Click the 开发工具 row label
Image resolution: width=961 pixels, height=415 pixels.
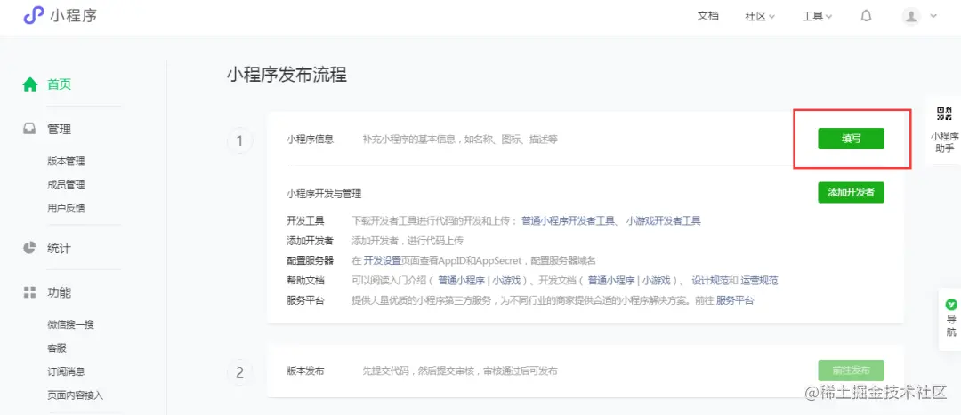point(305,221)
